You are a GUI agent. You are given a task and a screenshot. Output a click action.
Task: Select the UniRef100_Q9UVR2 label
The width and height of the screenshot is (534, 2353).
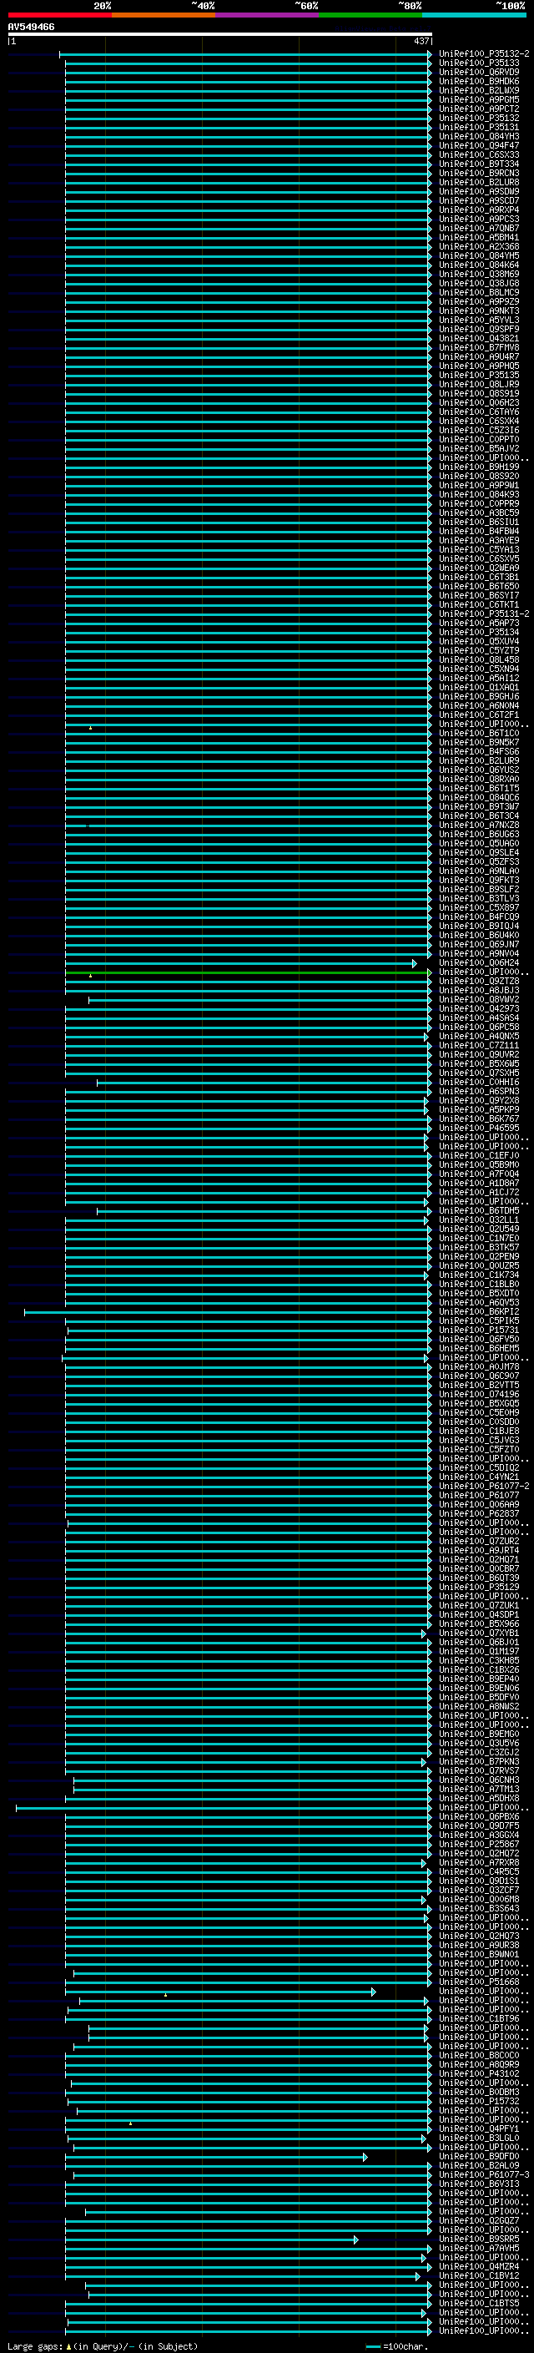pos(479,1054)
